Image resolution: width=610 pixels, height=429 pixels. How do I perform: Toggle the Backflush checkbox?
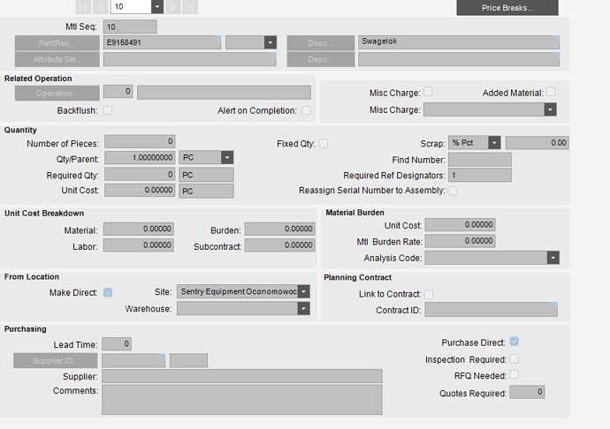tap(108, 110)
